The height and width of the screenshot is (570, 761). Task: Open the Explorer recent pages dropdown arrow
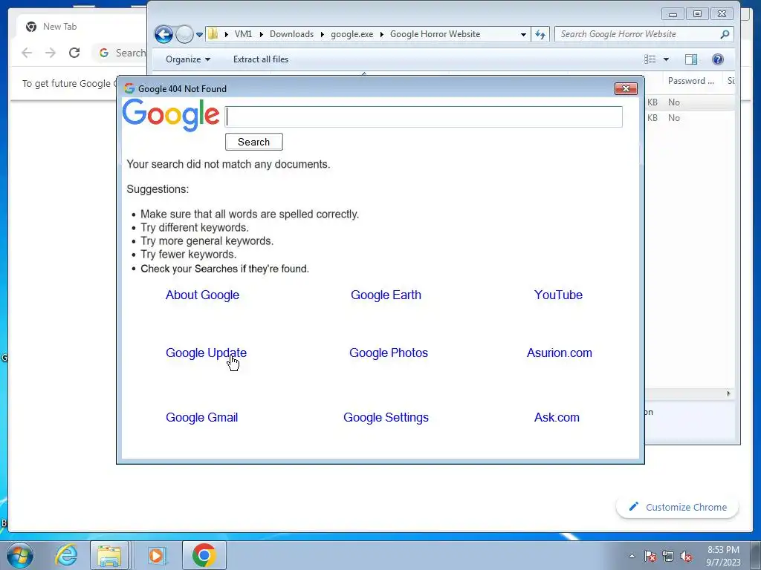[x=199, y=34]
